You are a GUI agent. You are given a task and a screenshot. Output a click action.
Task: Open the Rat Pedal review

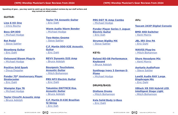10,41
